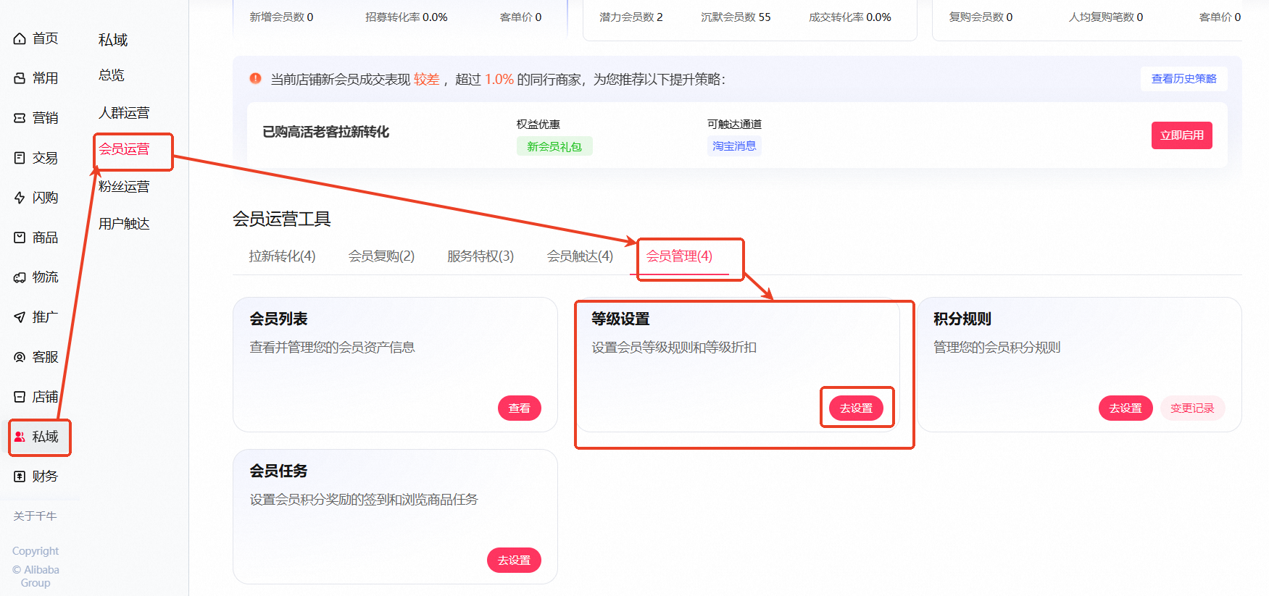
Task: Click the 招募转化率 0.0% statistic
Action: 407,17
